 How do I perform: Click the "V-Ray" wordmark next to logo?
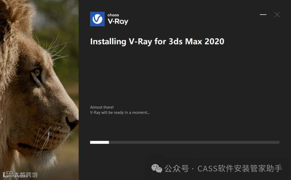pos(118,22)
